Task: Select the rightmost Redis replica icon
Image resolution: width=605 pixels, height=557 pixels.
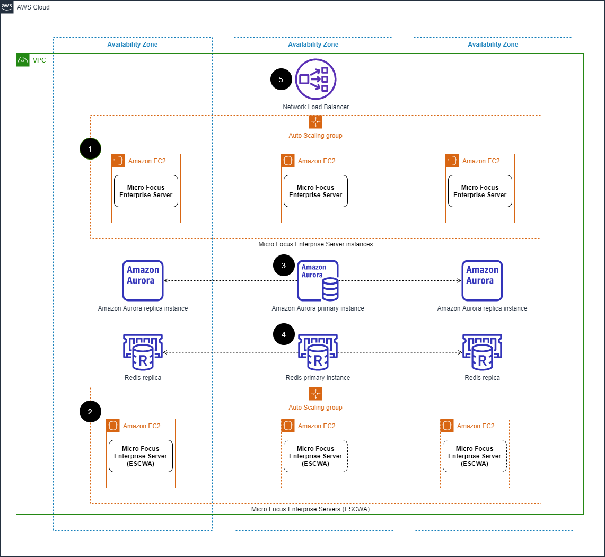Action: click(481, 351)
